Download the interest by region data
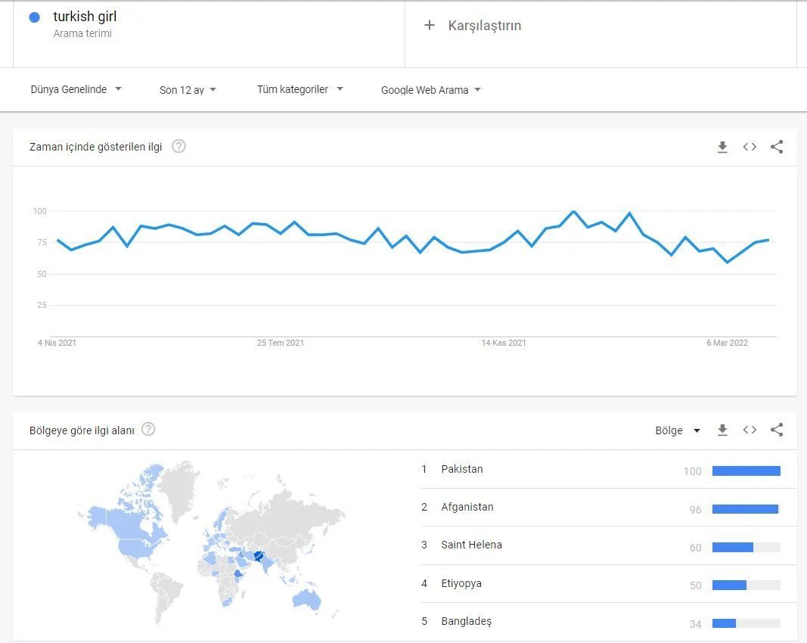The width and height of the screenshot is (807, 643). click(722, 430)
